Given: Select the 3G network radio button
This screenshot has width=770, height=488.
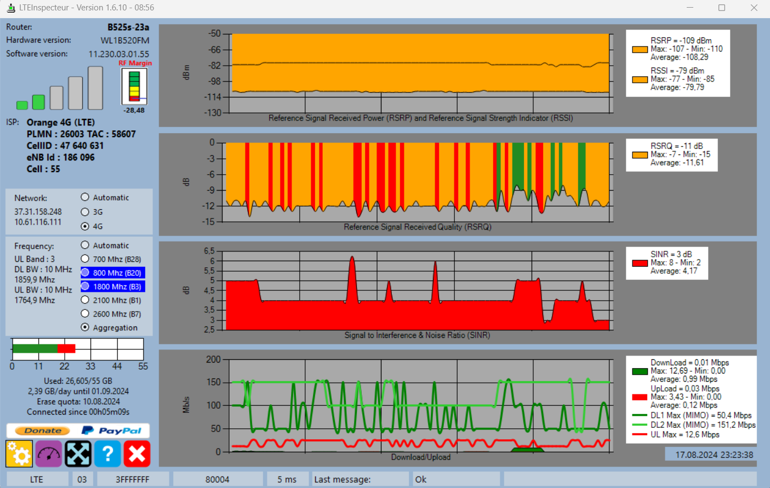Looking at the screenshot, I should click(x=85, y=212).
